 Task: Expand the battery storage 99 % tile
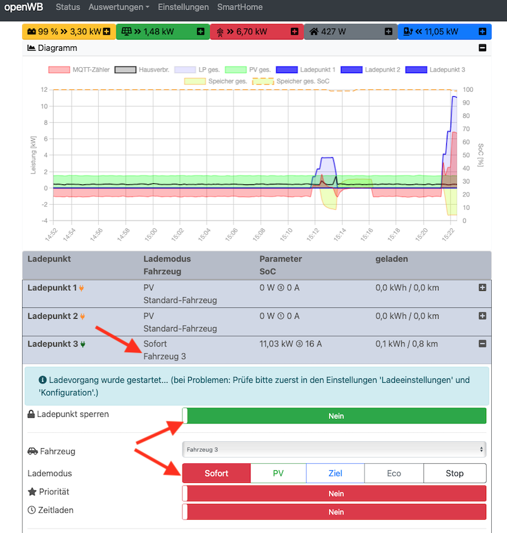[x=106, y=32]
